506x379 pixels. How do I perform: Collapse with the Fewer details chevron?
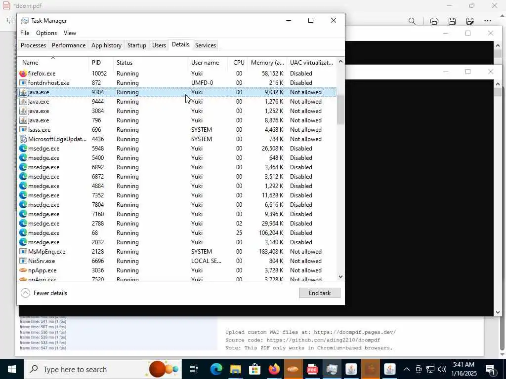26,293
